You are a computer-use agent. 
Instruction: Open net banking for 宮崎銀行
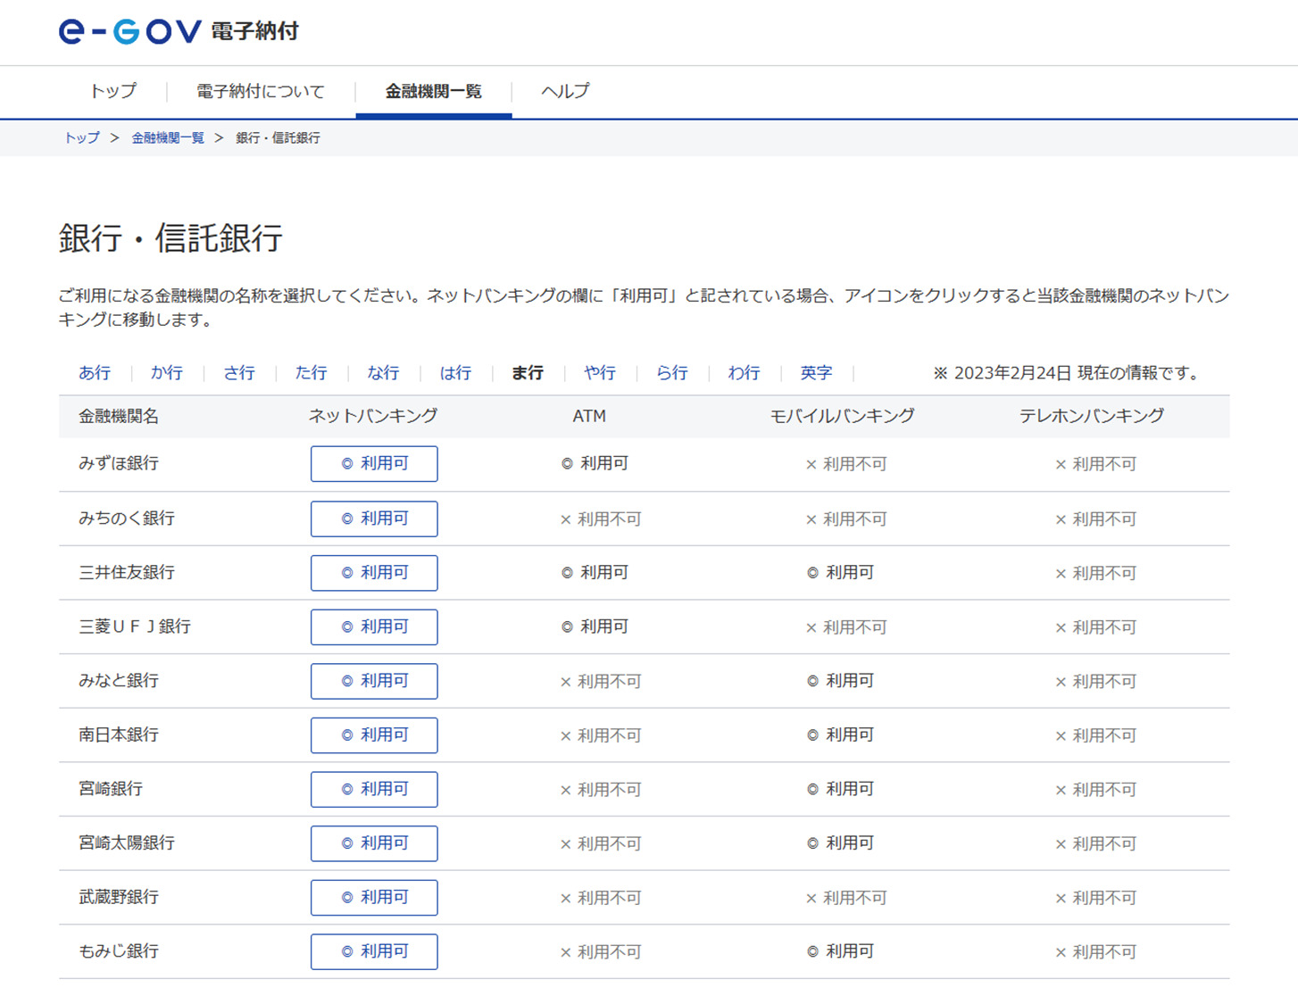pyautogui.click(x=374, y=790)
